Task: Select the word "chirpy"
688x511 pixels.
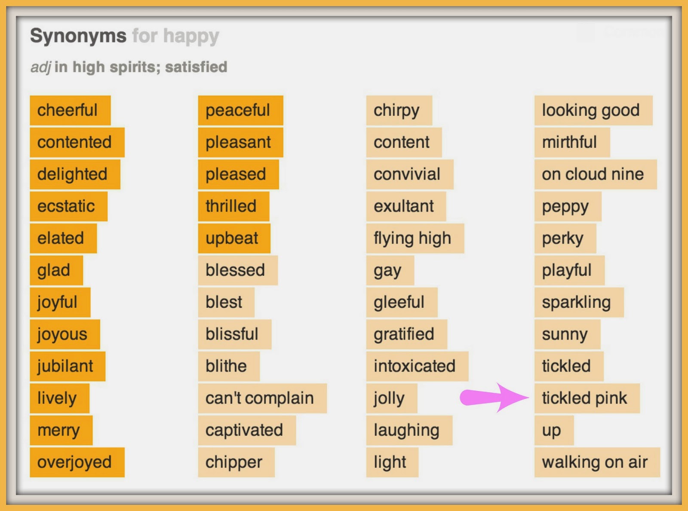Action: [399, 110]
